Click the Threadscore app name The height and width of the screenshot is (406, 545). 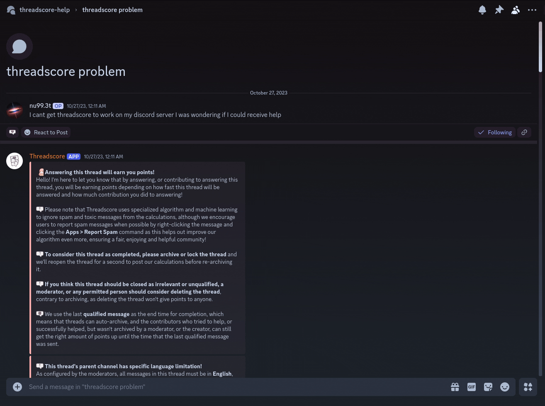click(47, 156)
